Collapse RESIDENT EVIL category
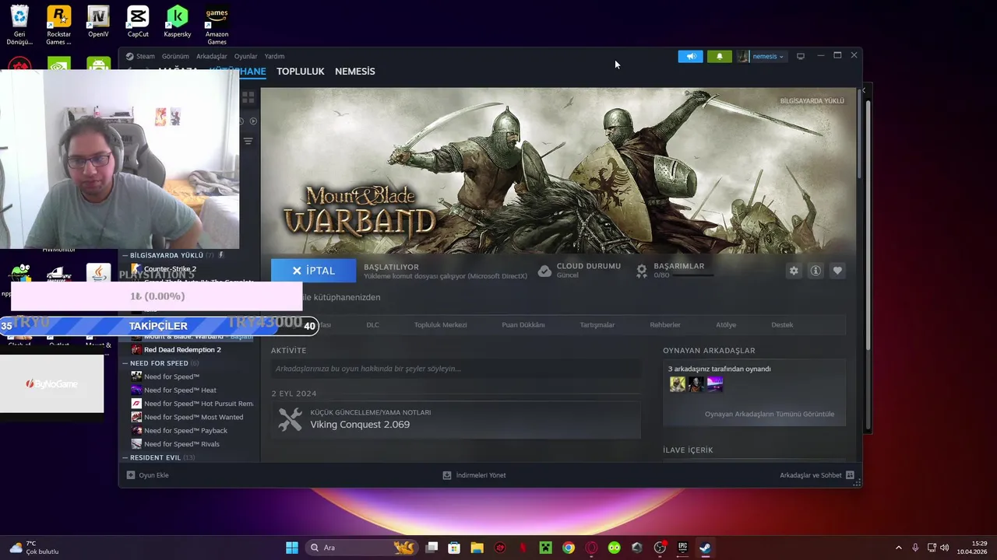This screenshot has height=560, width=997. [x=125, y=457]
